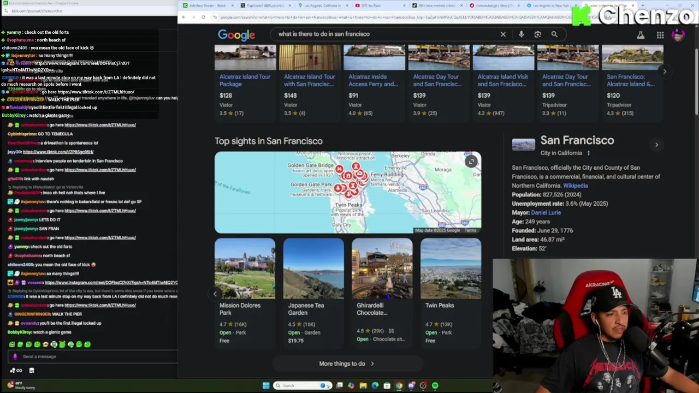Open File Explorer from taskbar
This screenshot has height=393, width=699.
[x=363, y=385]
